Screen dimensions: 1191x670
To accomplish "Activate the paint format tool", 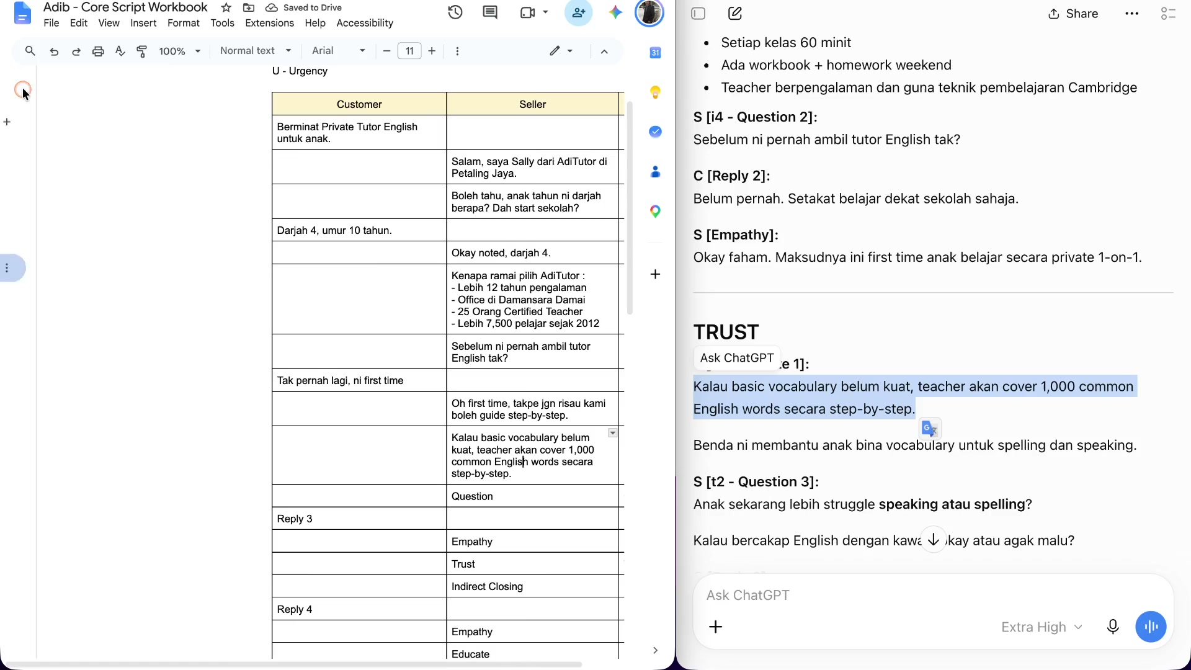I will tap(142, 51).
